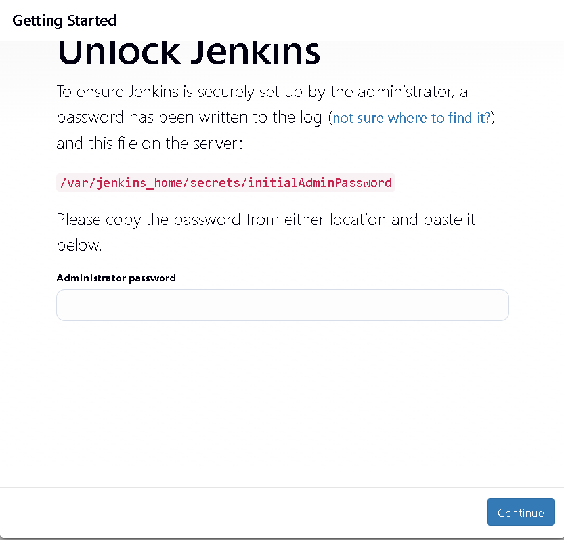Click the words "to the log" before the link
The height and width of the screenshot is (540, 564).
[292, 118]
